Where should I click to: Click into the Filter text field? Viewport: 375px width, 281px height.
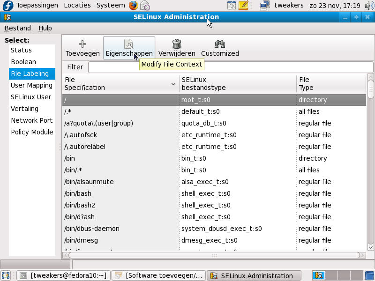click(231, 67)
